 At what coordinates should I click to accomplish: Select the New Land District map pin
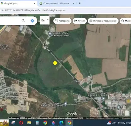(65, 104)
